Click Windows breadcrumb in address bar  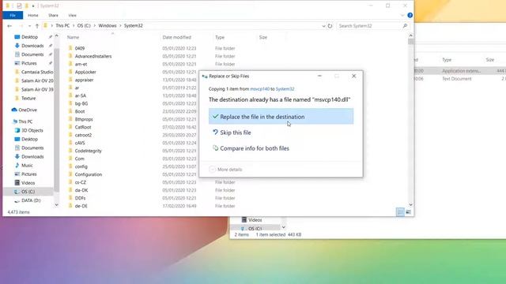click(x=108, y=25)
